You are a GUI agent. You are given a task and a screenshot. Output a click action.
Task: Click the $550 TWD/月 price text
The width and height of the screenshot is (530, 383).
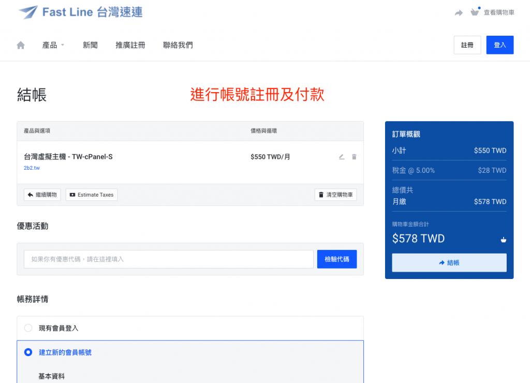tap(270, 157)
